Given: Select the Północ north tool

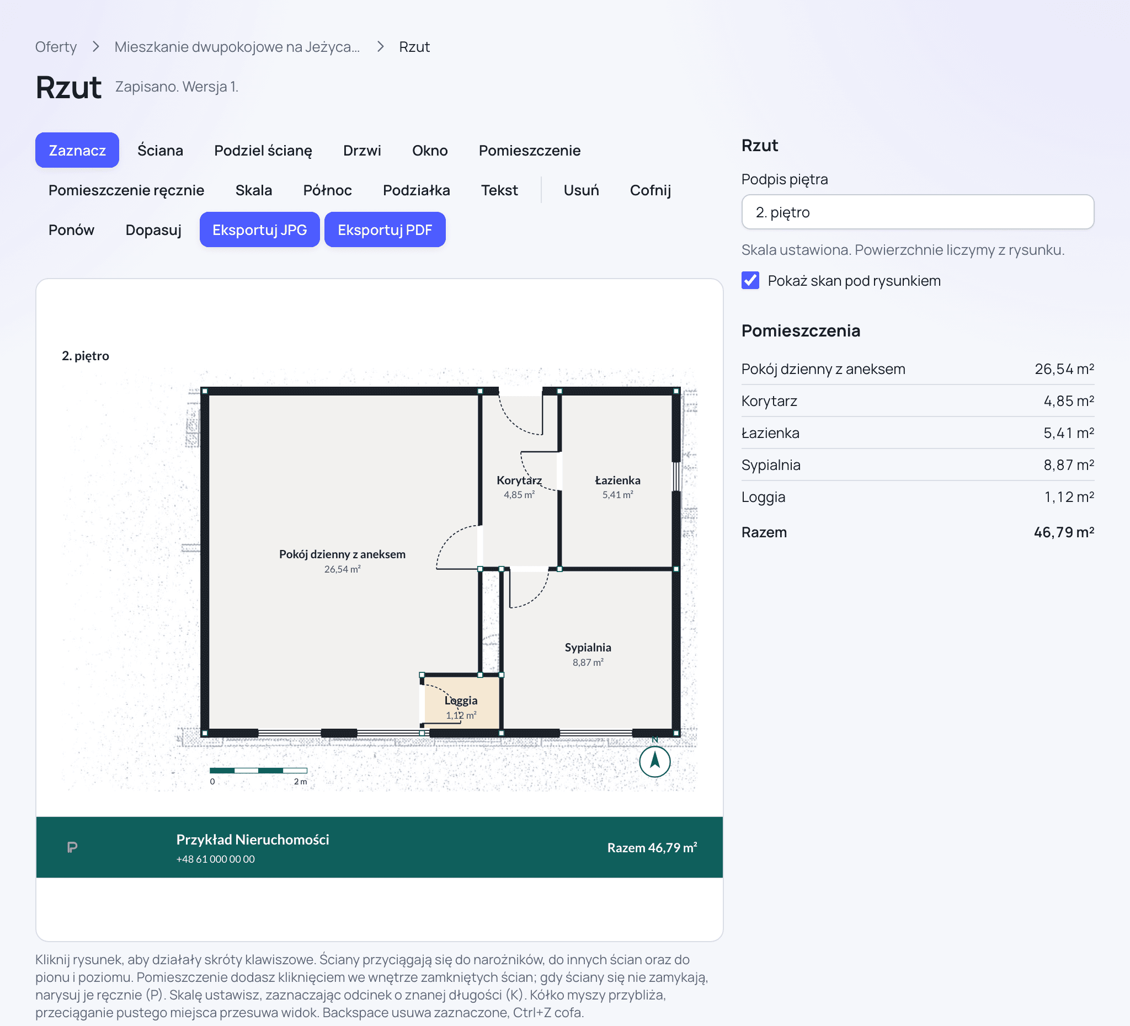Looking at the screenshot, I should tap(327, 190).
